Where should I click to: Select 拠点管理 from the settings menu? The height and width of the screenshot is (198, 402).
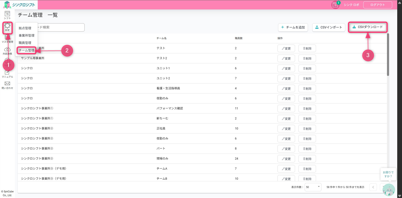point(25,28)
